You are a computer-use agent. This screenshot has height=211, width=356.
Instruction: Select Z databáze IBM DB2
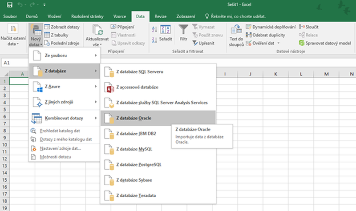click(x=136, y=134)
